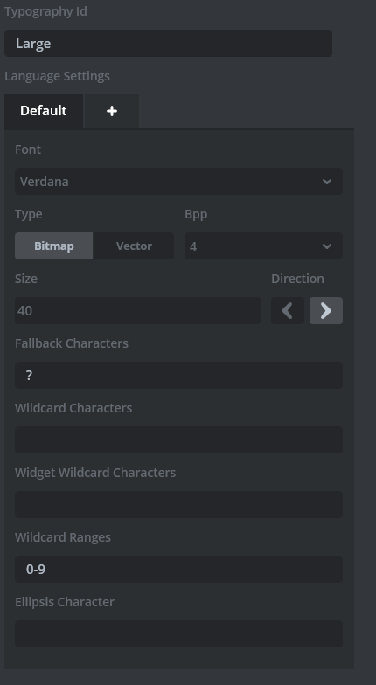Select Bitmap font type

click(x=54, y=246)
